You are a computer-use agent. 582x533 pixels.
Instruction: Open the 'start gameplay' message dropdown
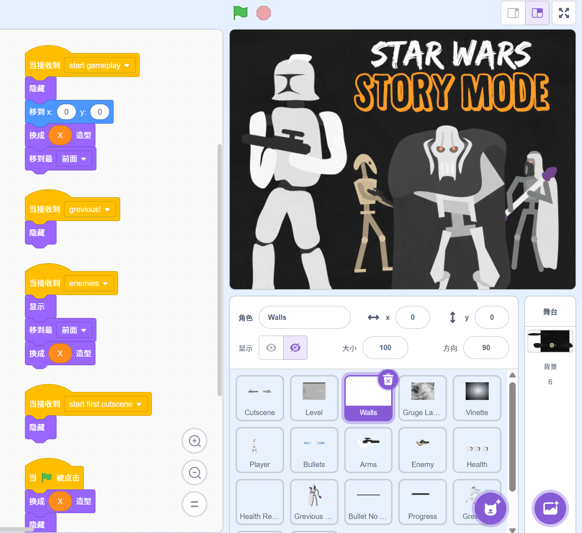(127, 66)
